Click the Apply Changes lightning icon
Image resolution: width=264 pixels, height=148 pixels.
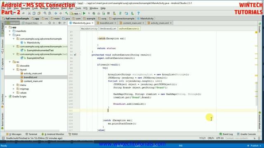point(89,13)
